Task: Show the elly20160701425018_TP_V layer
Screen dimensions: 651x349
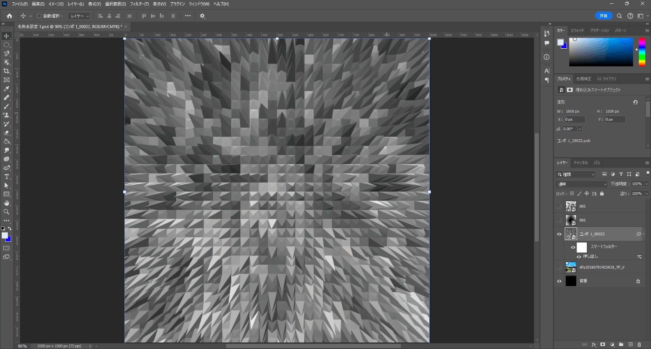Action: pos(559,267)
